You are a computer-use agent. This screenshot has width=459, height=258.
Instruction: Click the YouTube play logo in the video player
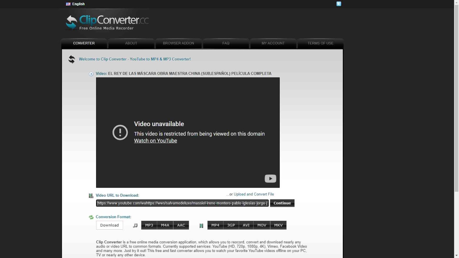(270, 179)
